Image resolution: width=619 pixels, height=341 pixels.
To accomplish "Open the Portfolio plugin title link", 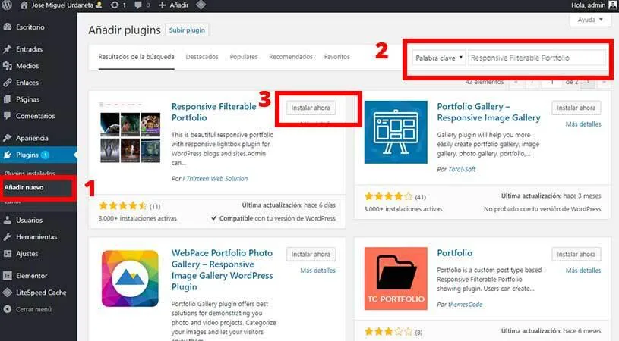I will [454, 253].
